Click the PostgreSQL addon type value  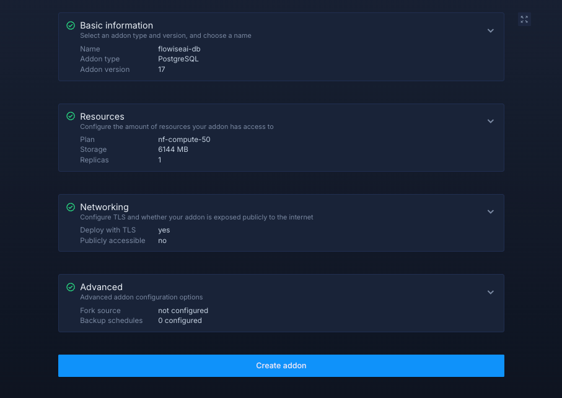(178, 59)
